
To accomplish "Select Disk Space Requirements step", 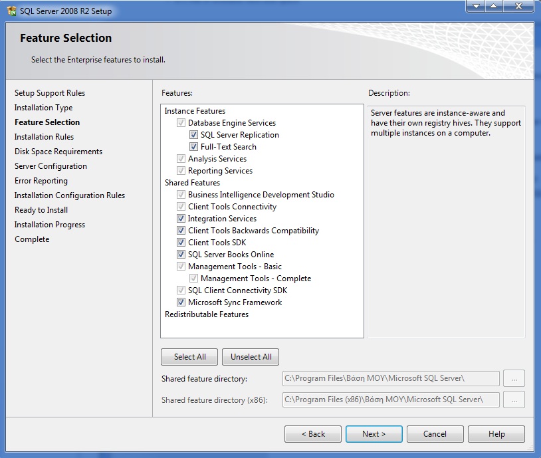I will [58, 152].
